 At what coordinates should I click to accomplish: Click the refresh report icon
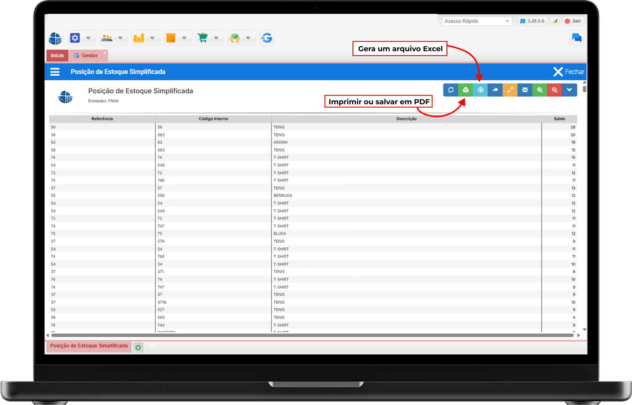(x=451, y=90)
